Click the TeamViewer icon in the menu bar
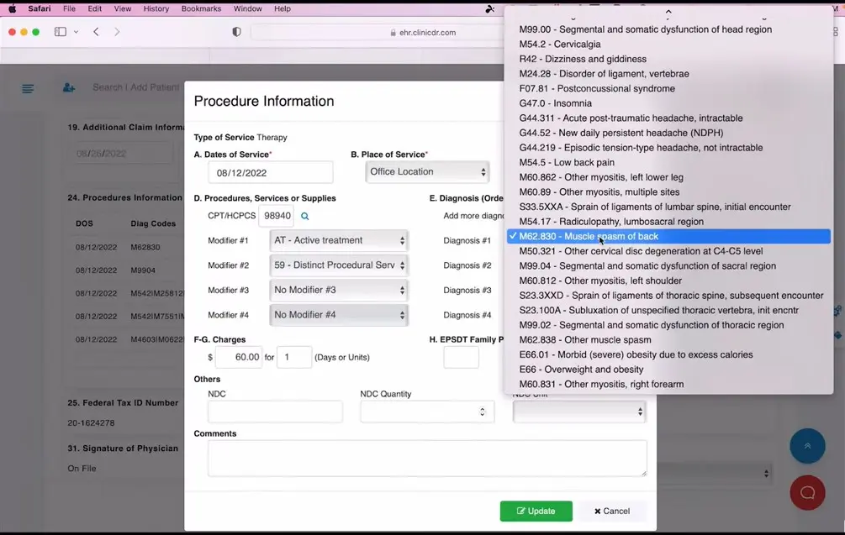This screenshot has width=845, height=535. tap(490, 8)
